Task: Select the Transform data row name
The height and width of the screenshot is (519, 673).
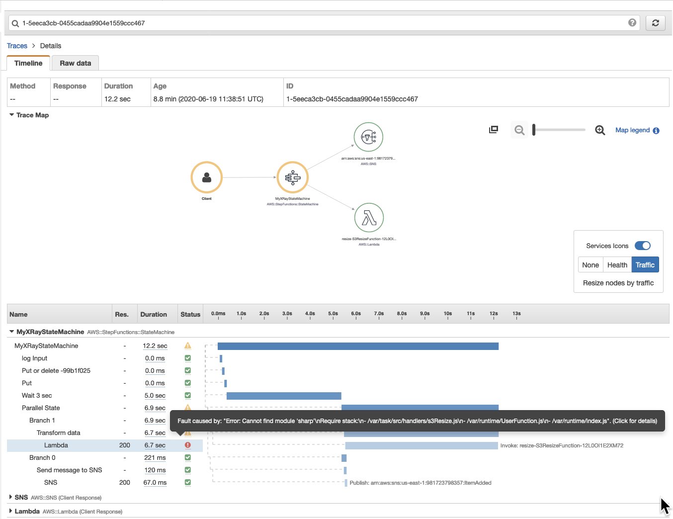Action: click(58, 432)
